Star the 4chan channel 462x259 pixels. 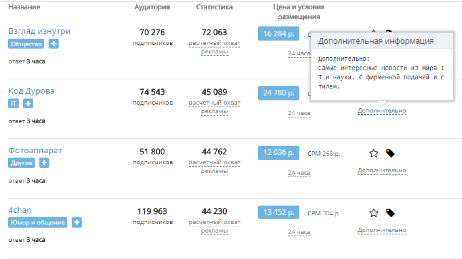[374, 213]
